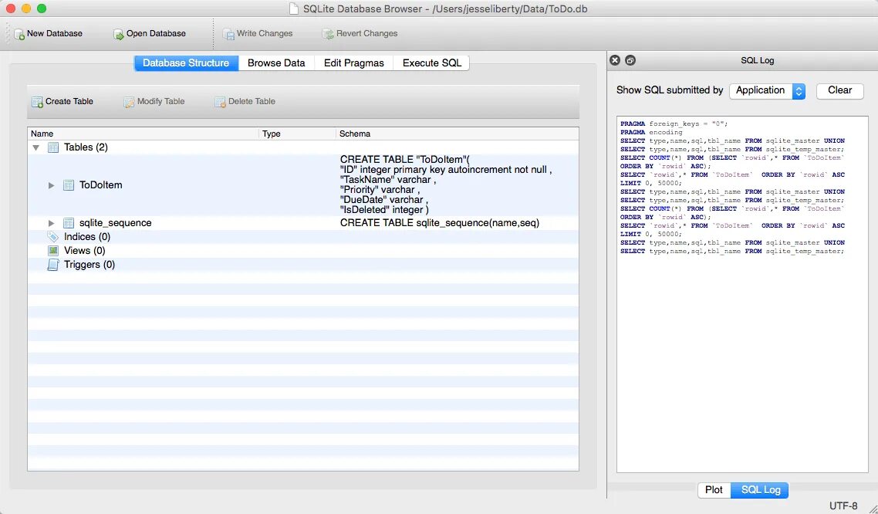Viewport: 878px width, 514px height.
Task: Click the Delete Table label
Action: [x=252, y=101]
